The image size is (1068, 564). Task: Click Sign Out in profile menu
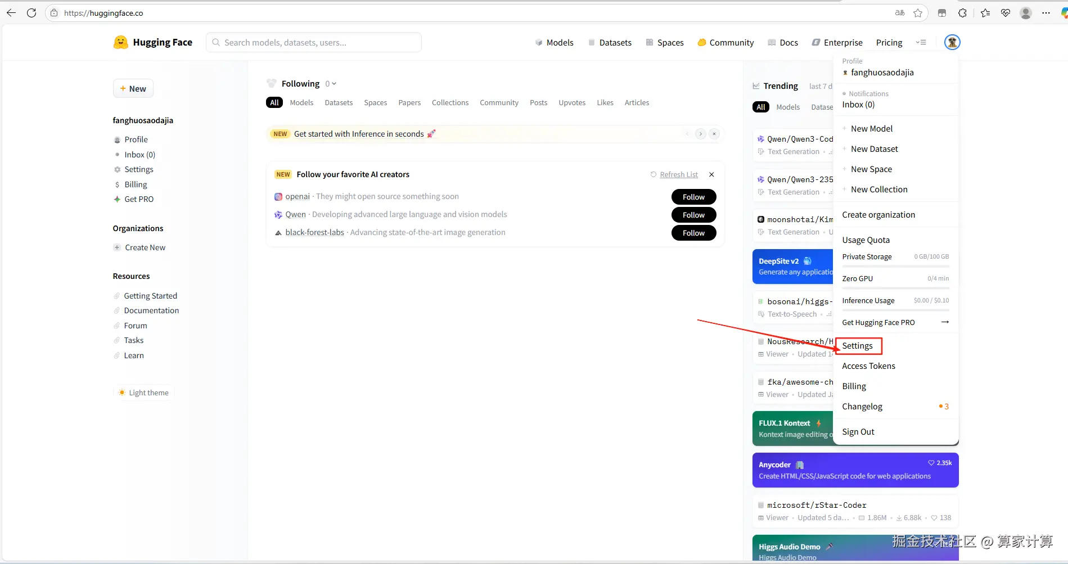pyautogui.click(x=858, y=432)
